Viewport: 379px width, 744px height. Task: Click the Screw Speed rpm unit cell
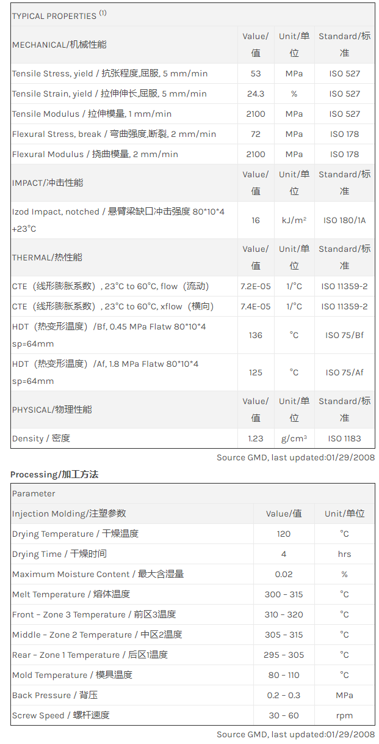coord(344,715)
